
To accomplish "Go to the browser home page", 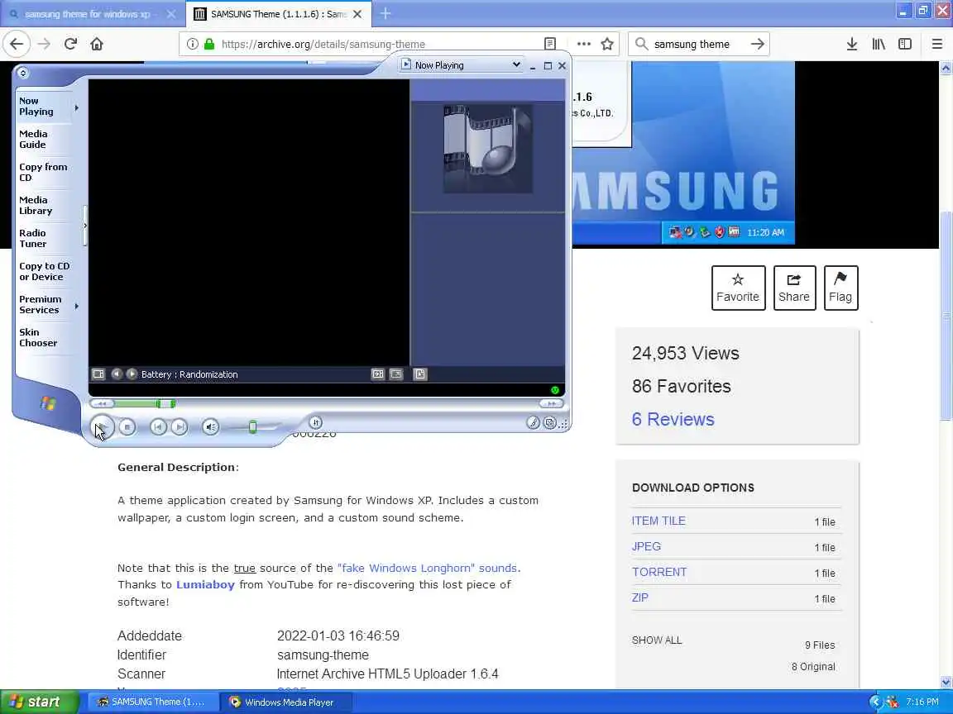I will pyautogui.click(x=97, y=44).
